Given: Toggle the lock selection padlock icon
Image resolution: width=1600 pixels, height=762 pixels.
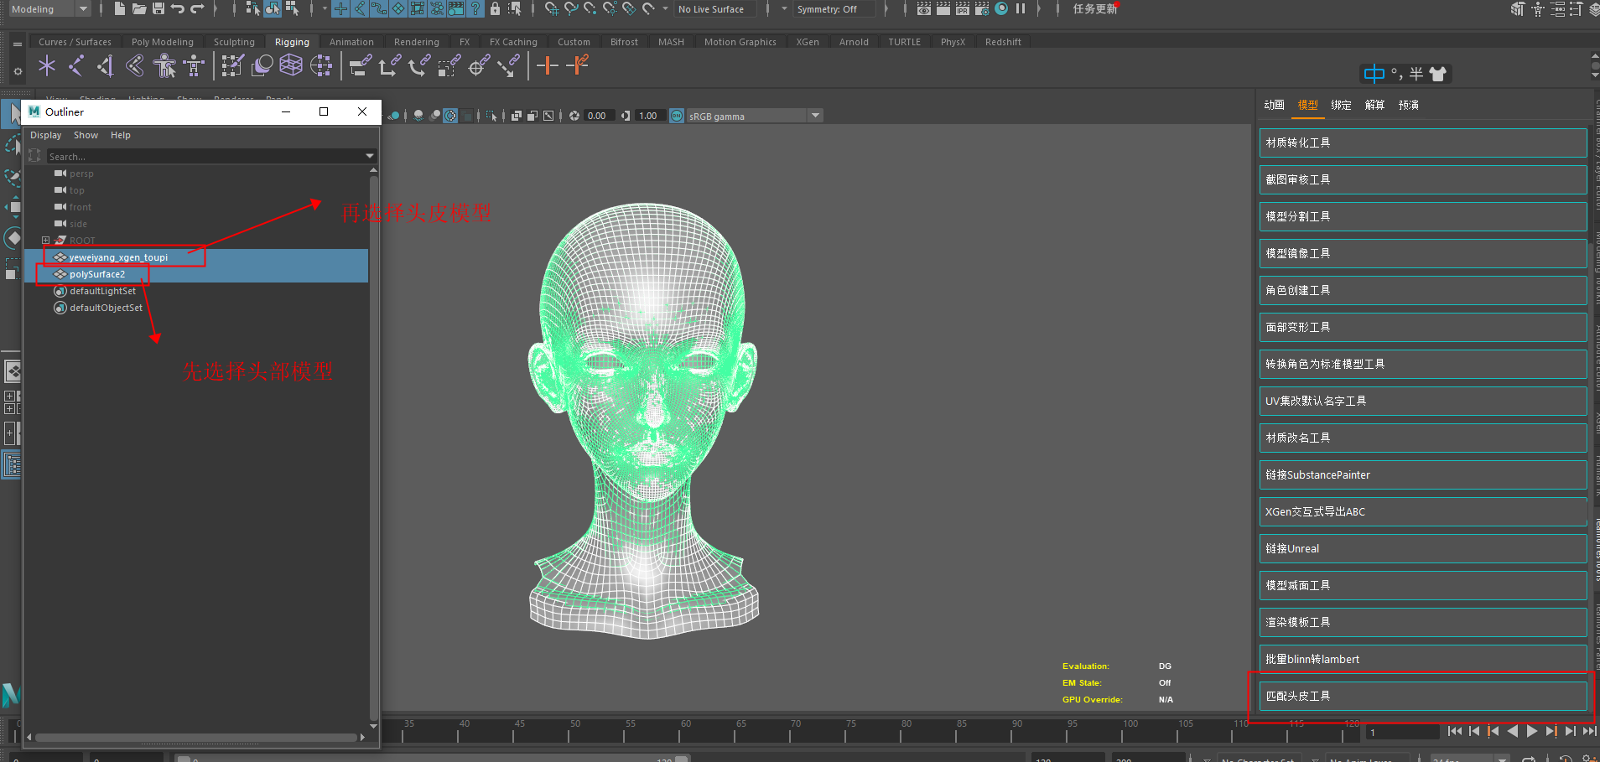Looking at the screenshot, I should [x=495, y=9].
